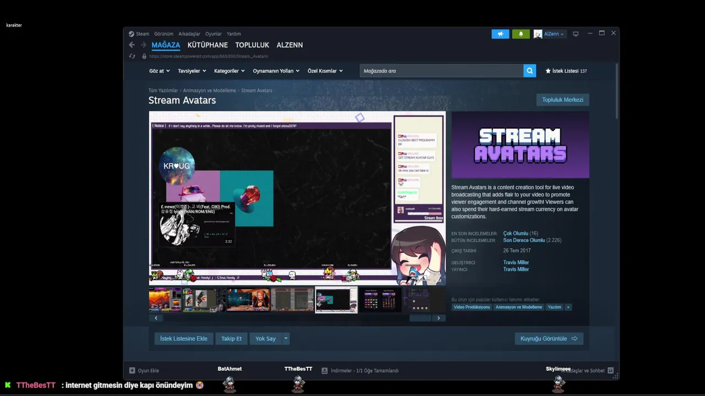The height and width of the screenshot is (396, 705).
Task: Open the Yardım menu
Action: pos(234,34)
